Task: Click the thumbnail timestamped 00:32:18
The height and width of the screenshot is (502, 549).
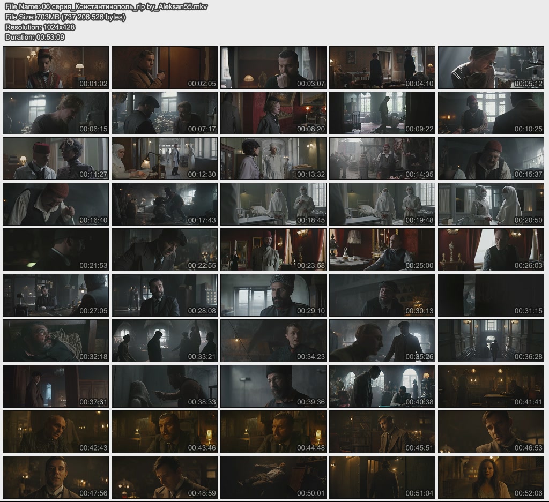Action: pyautogui.click(x=56, y=341)
